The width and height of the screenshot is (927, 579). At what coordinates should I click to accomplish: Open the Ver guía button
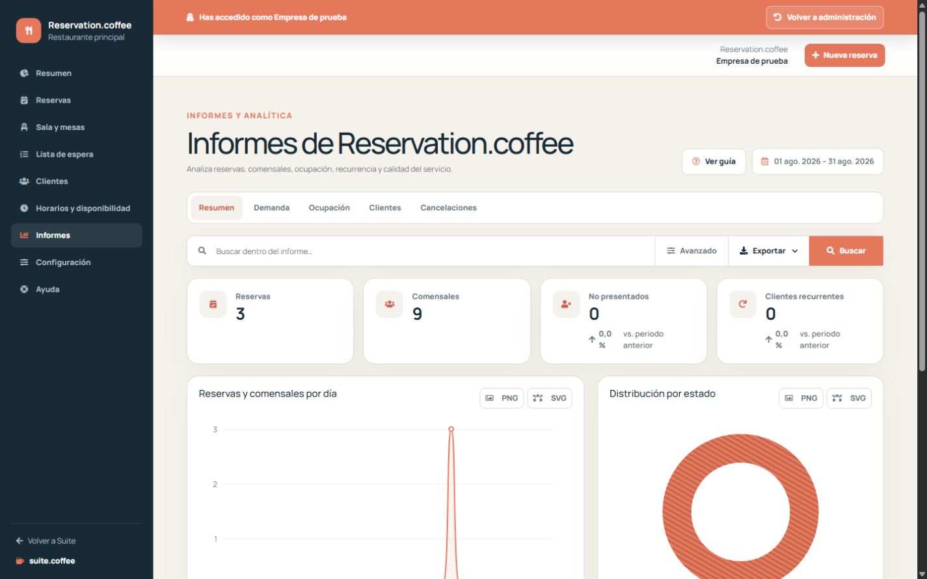714,161
